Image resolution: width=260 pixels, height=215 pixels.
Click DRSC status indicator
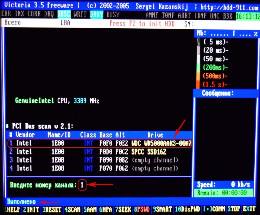pos(64,14)
